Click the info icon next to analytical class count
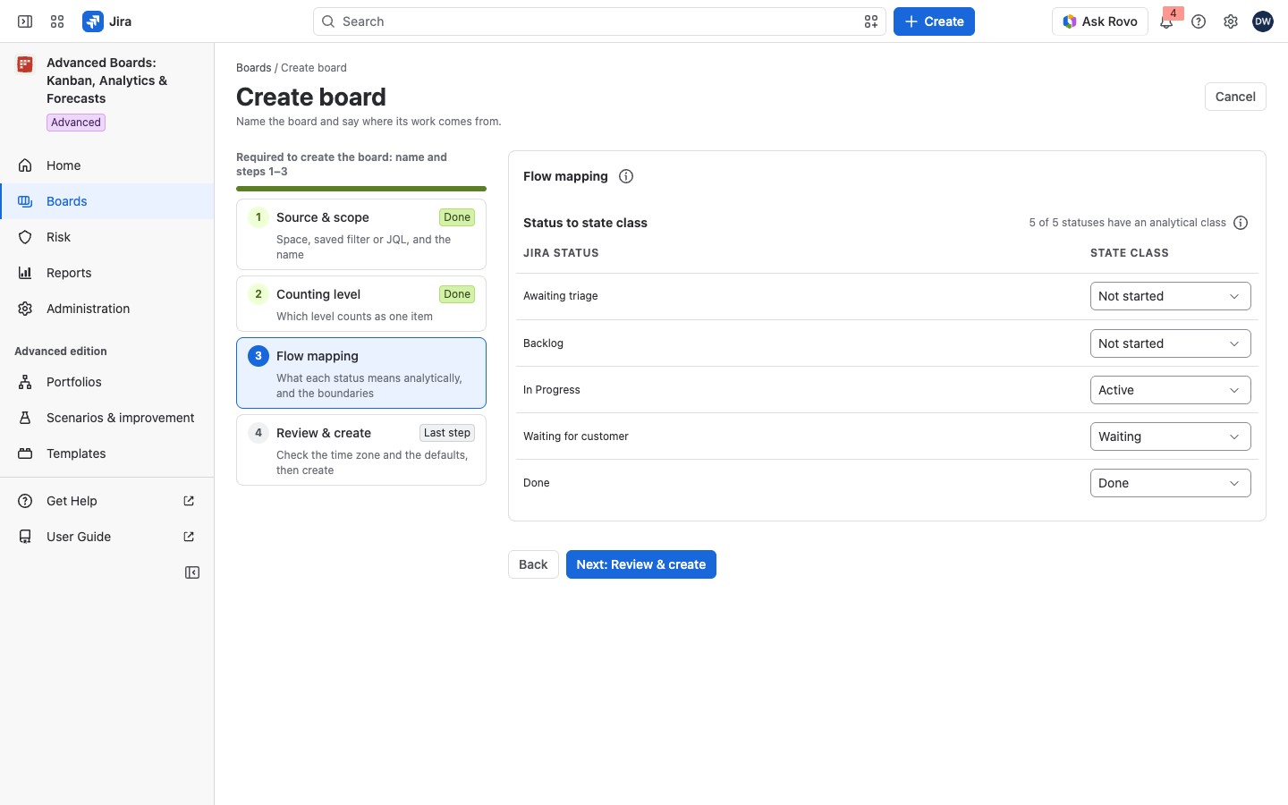The width and height of the screenshot is (1288, 805). click(x=1241, y=223)
